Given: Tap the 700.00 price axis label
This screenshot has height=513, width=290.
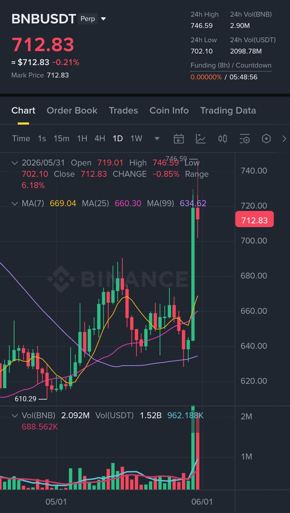Looking at the screenshot, I should coord(254,241).
